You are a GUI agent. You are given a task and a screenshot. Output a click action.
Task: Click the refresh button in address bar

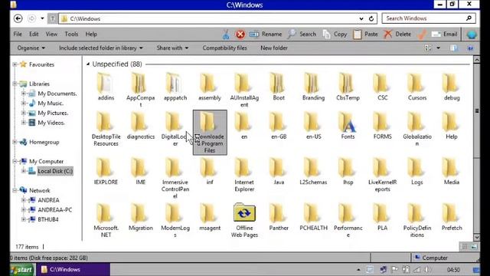click(x=371, y=18)
